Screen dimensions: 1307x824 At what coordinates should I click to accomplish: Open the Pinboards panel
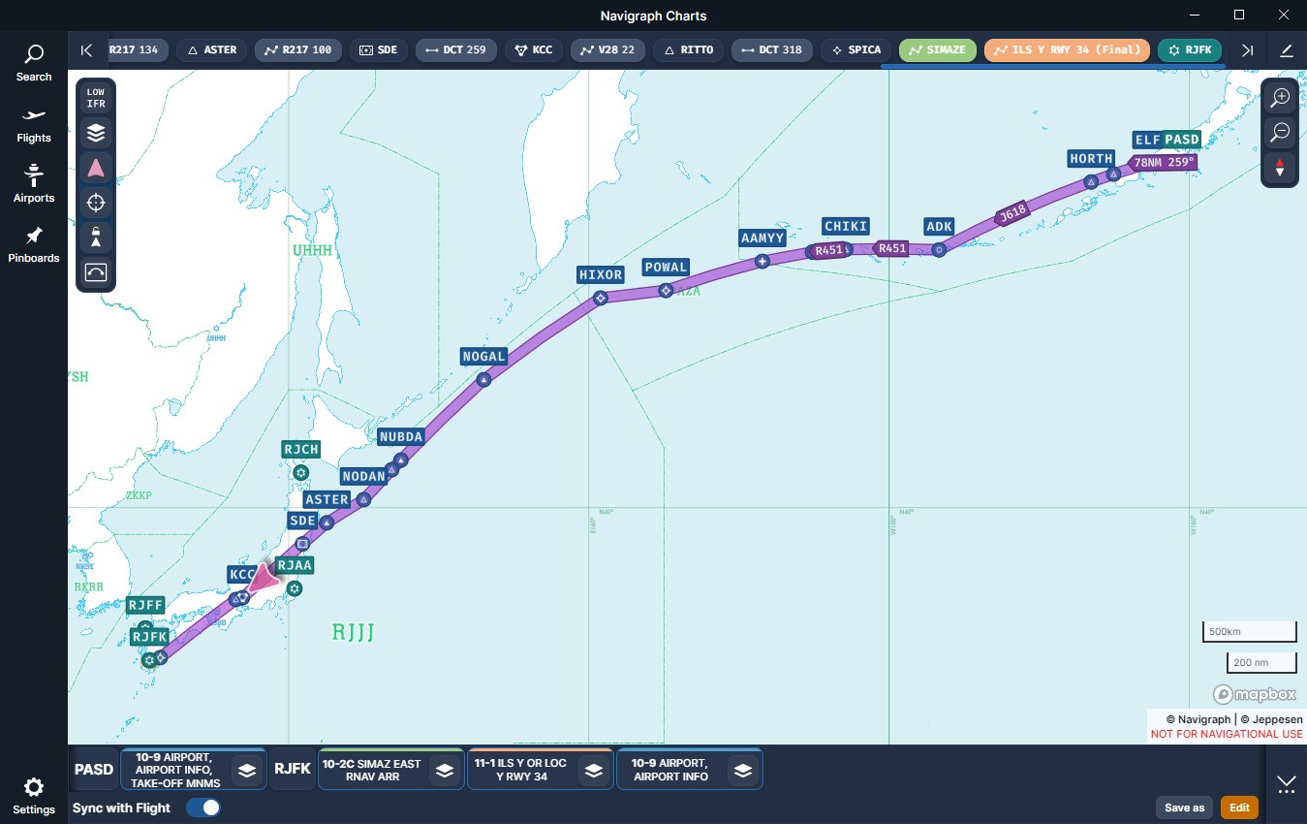(33, 243)
